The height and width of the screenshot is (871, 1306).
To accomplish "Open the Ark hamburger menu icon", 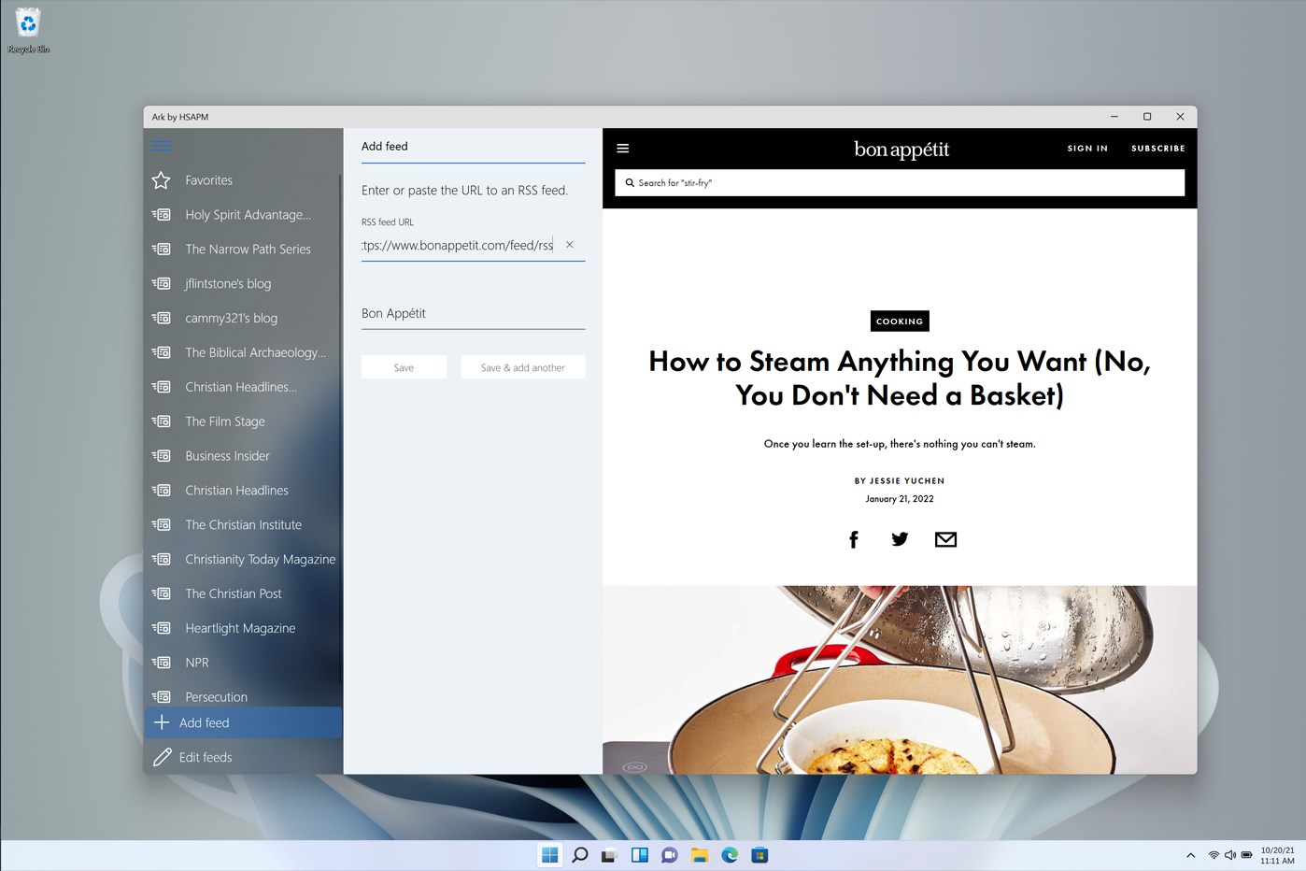I will (x=161, y=146).
